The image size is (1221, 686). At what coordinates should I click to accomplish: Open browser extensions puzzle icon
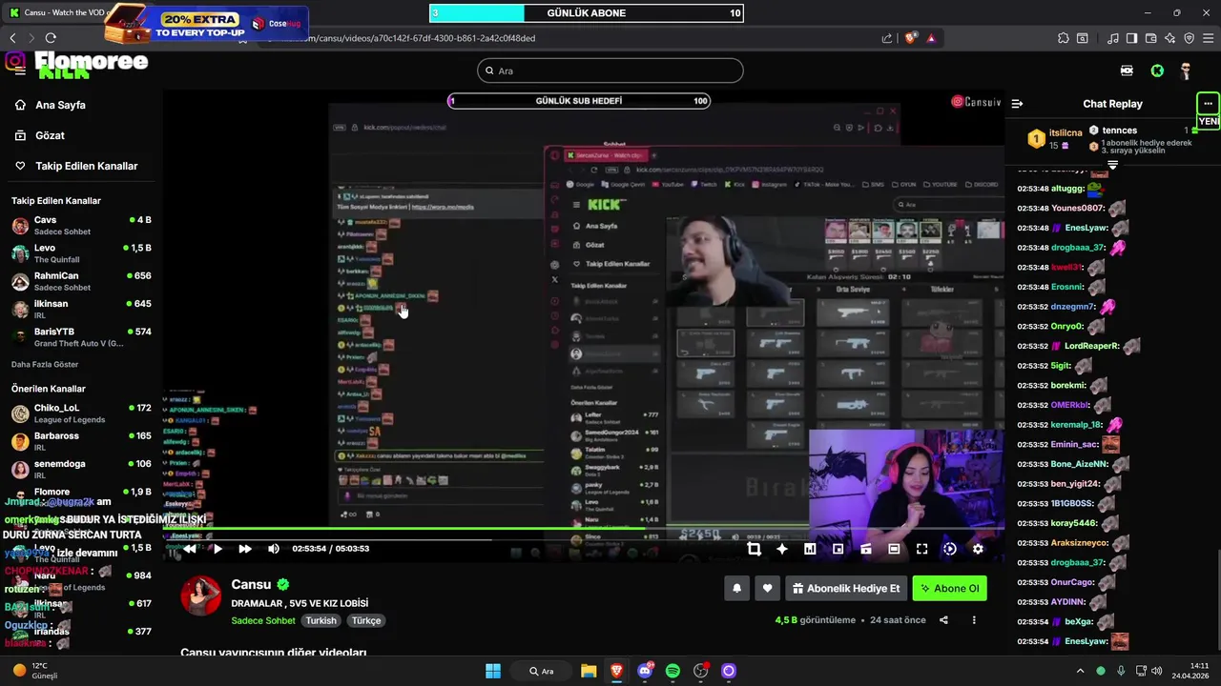[1064, 38]
